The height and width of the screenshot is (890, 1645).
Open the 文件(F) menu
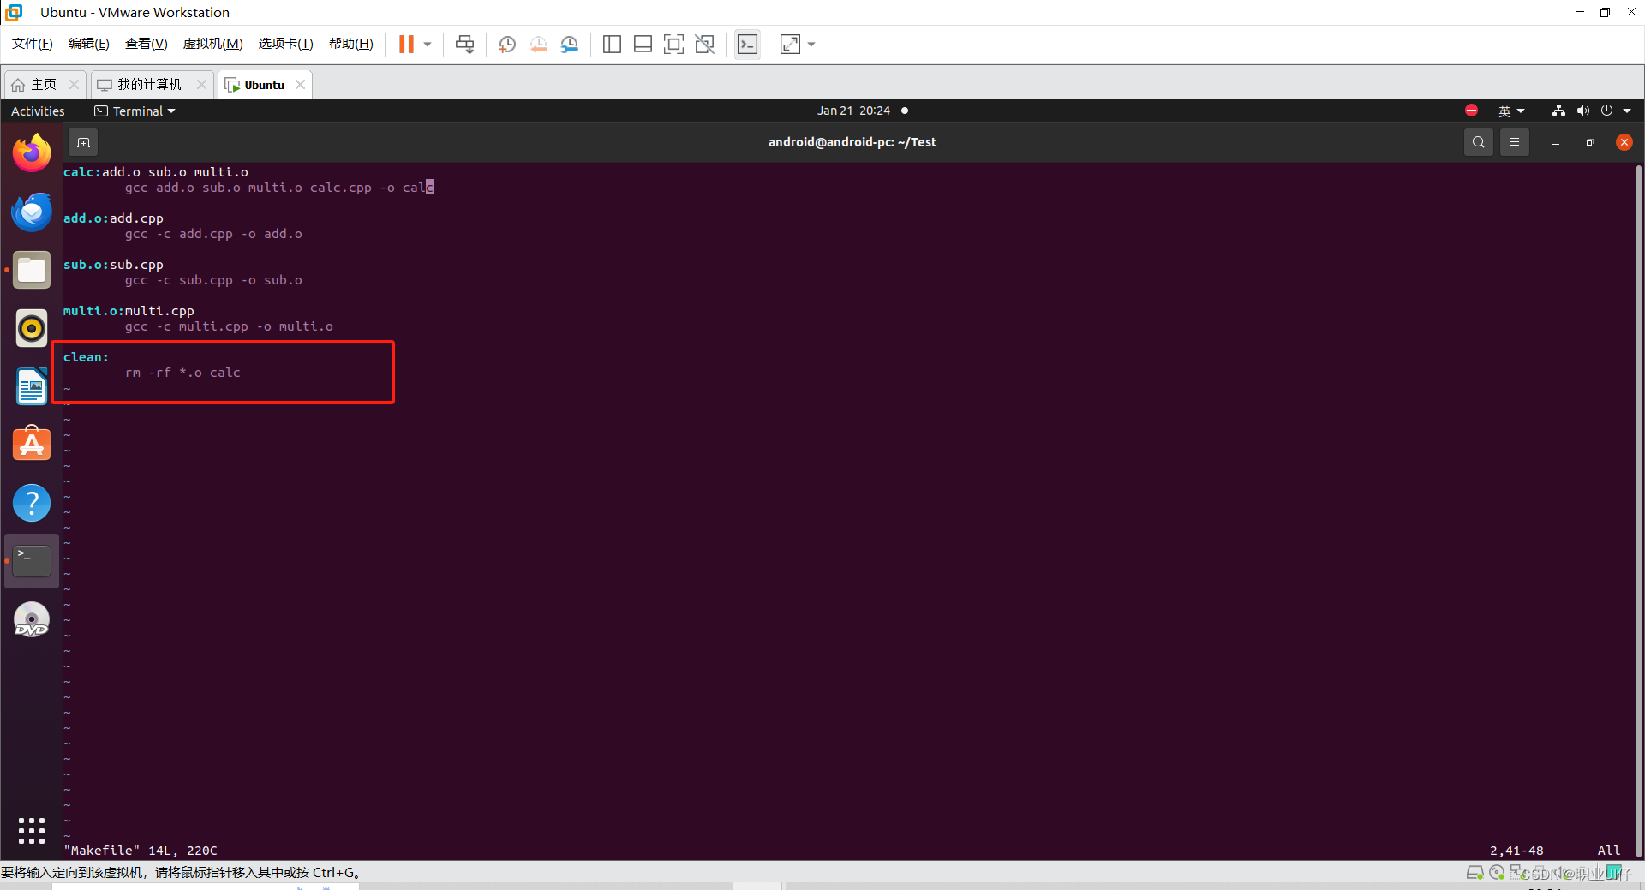click(33, 44)
